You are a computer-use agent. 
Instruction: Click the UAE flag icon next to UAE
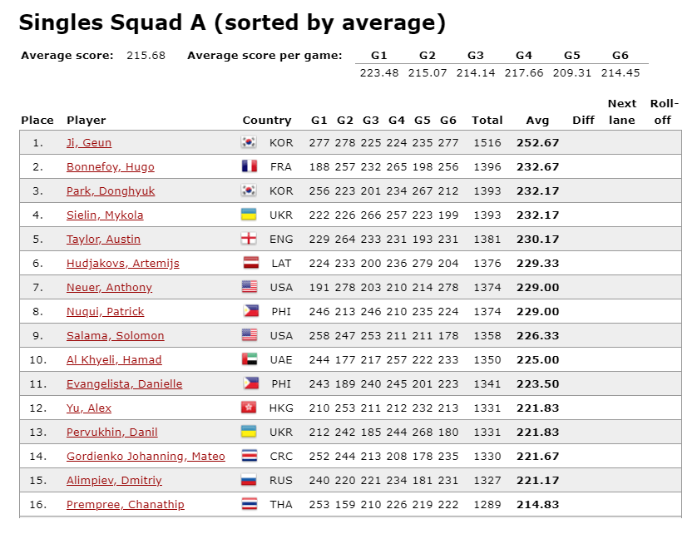tap(250, 359)
